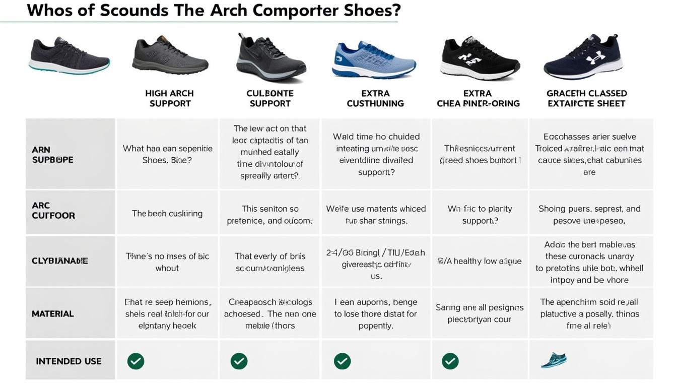Toggle the green checkmark under Extra Chea Piner-Oring
Image resolution: width=677 pixels, height=387 pixels.
pyautogui.click(x=450, y=361)
